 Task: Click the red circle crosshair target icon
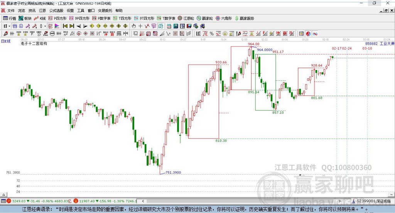pos(79,34)
